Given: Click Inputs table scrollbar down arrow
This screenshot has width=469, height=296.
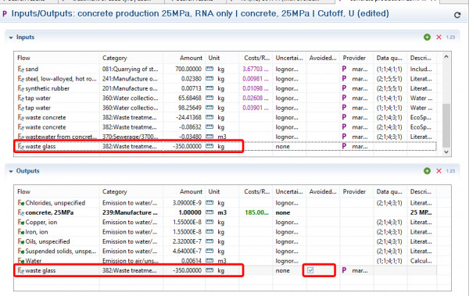Looking at the screenshot, I should [446, 152].
